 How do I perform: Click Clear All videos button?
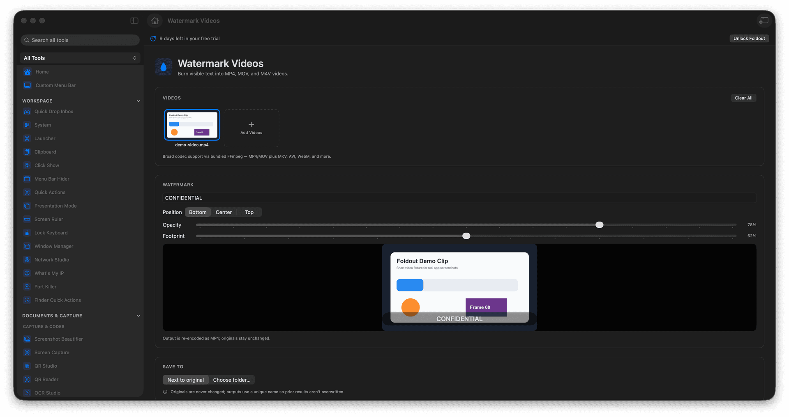[743, 98]
